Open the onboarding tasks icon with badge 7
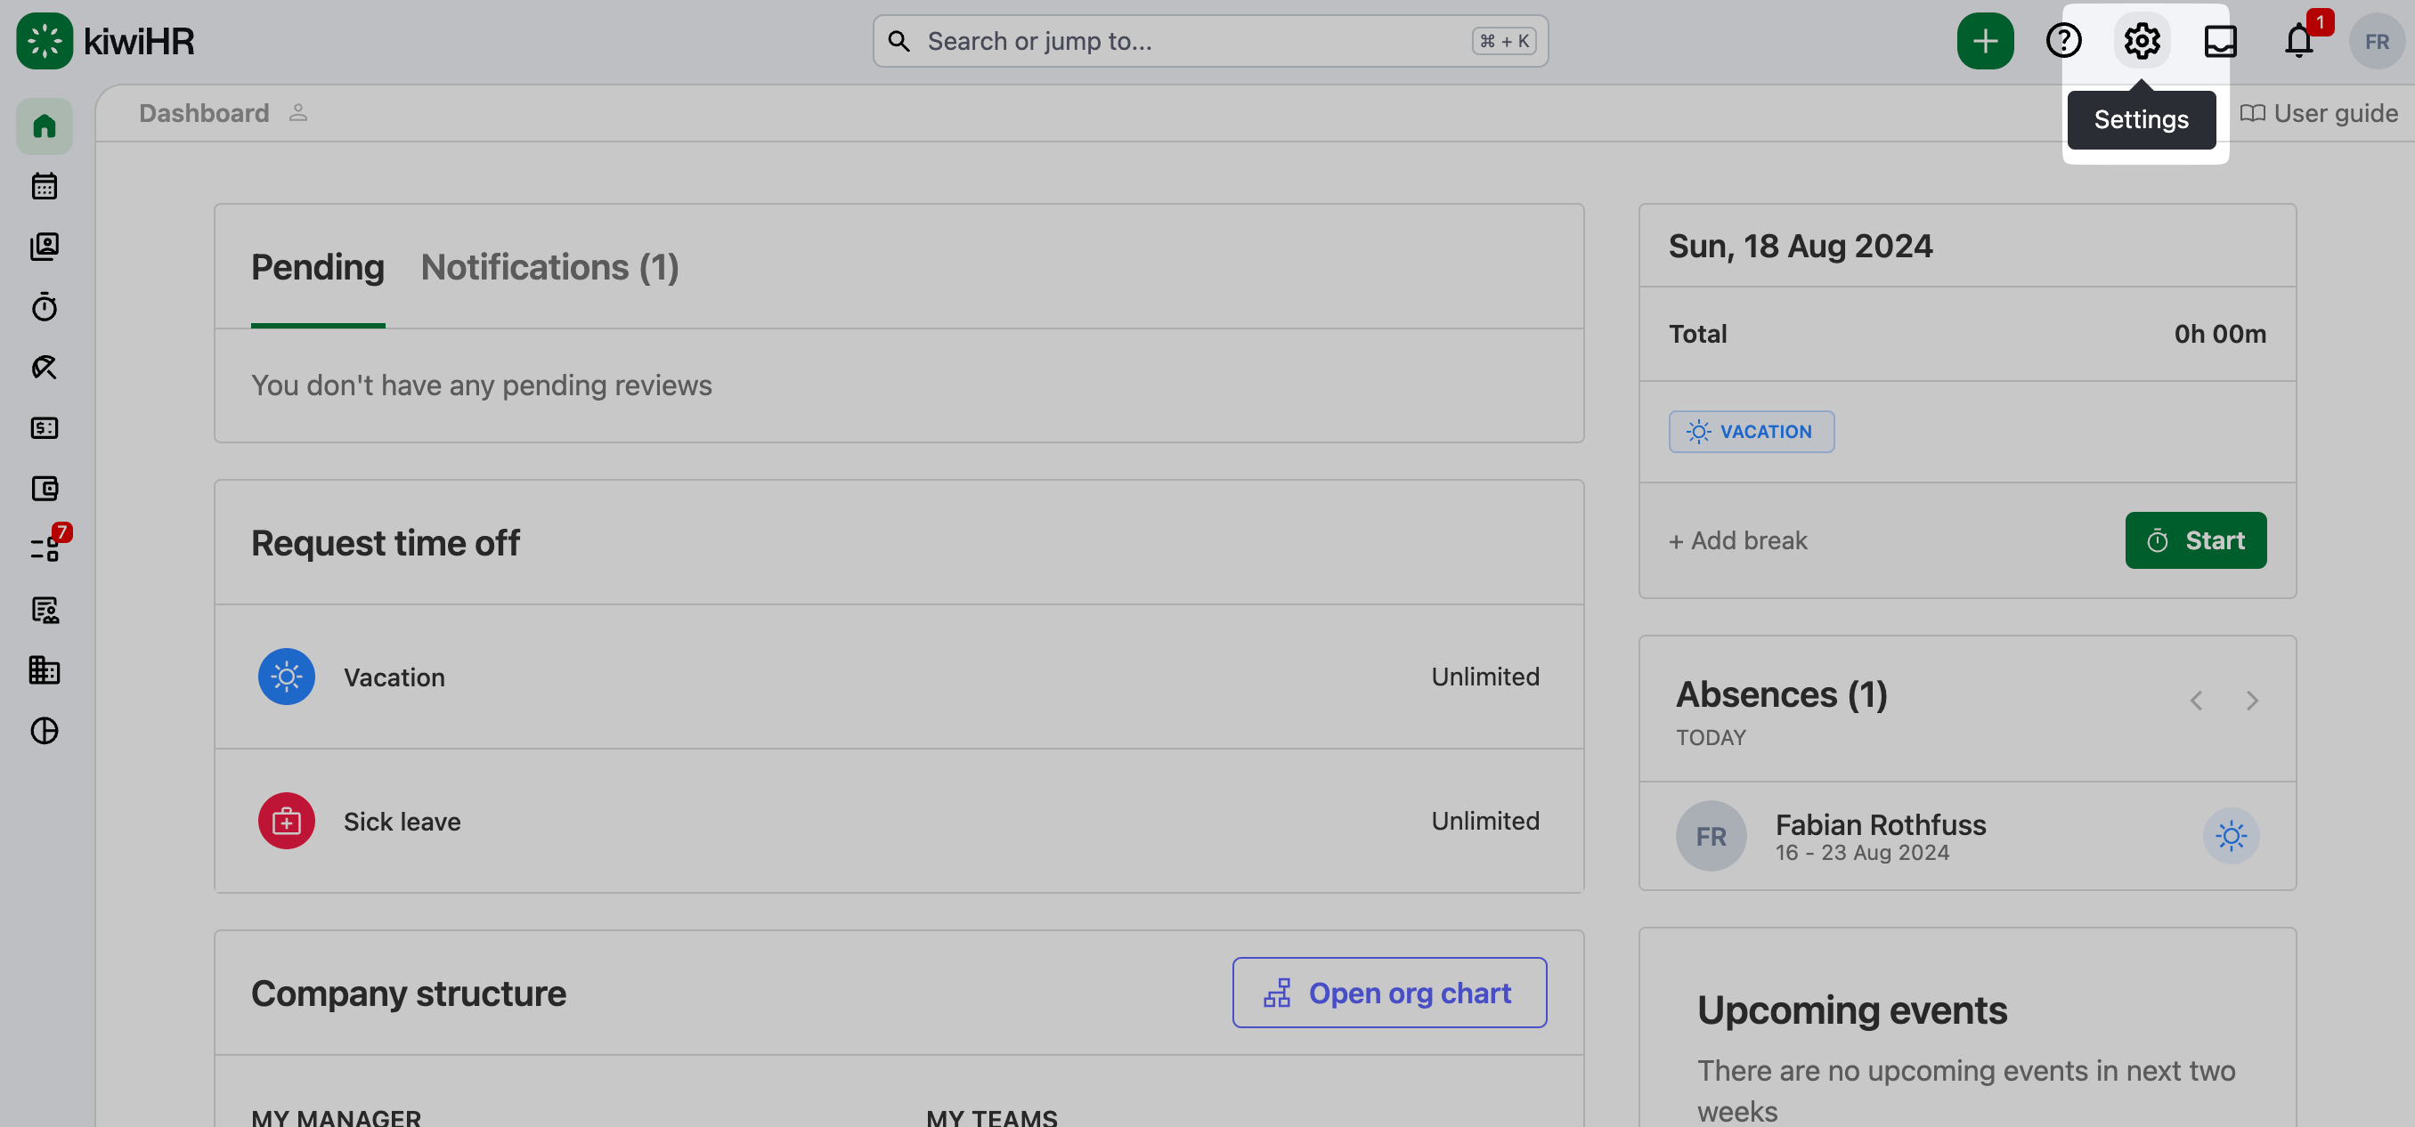Viewport: 2415px width, 1127px height. tap(44, 549)
